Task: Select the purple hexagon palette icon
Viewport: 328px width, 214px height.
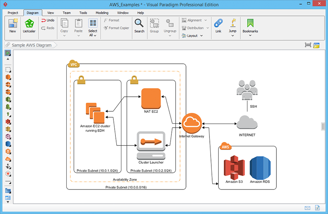Action: [x=8, y=137]
